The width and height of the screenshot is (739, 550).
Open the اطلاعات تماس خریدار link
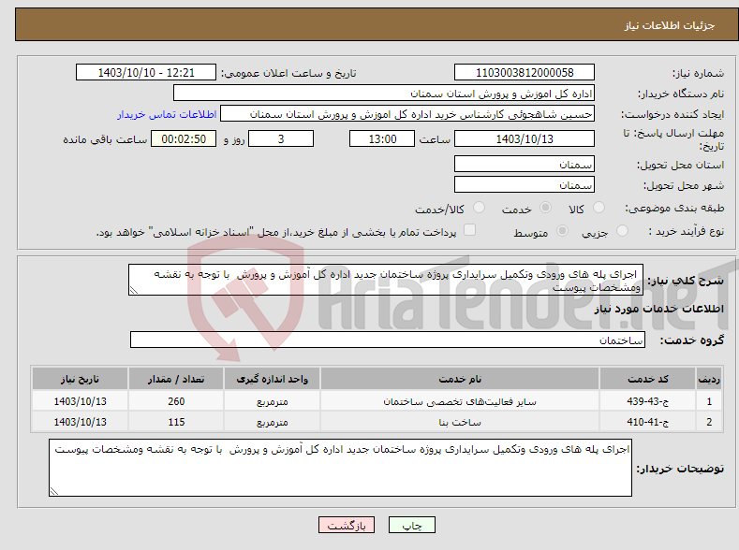tap(167, 114)
